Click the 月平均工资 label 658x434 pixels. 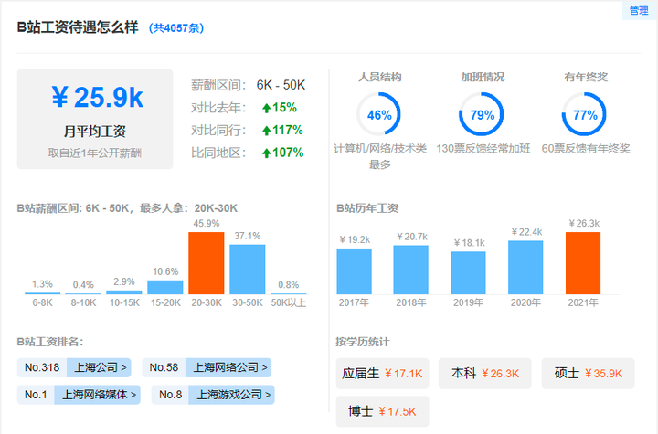pos(95,132)
